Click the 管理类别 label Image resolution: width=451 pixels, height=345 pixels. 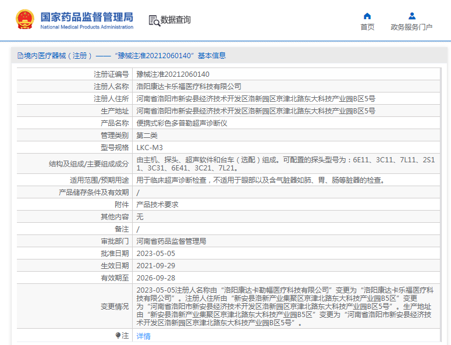pyautogui.click(x=115, y=136)
